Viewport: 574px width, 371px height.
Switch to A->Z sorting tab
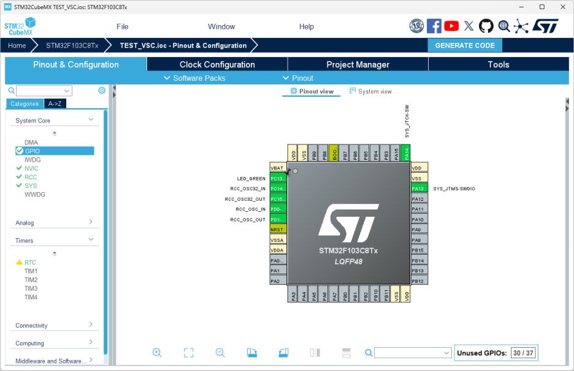click(x=55, y=104)
